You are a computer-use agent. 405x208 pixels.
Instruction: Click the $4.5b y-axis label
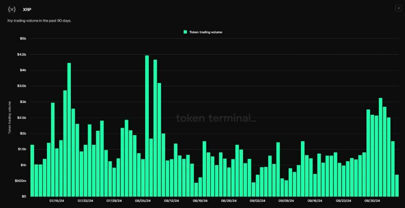click(x=22, y=54)
